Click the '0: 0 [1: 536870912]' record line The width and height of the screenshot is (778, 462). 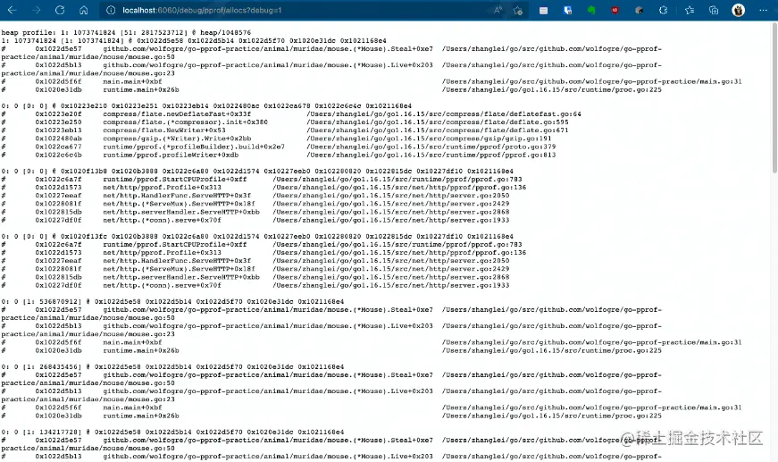(172, 302)
